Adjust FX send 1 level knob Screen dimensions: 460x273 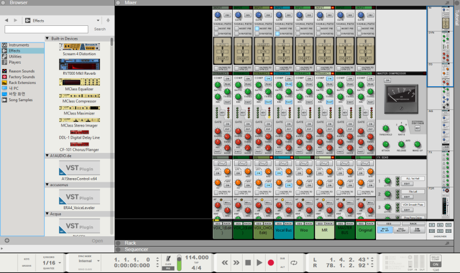tap(387, 180)
